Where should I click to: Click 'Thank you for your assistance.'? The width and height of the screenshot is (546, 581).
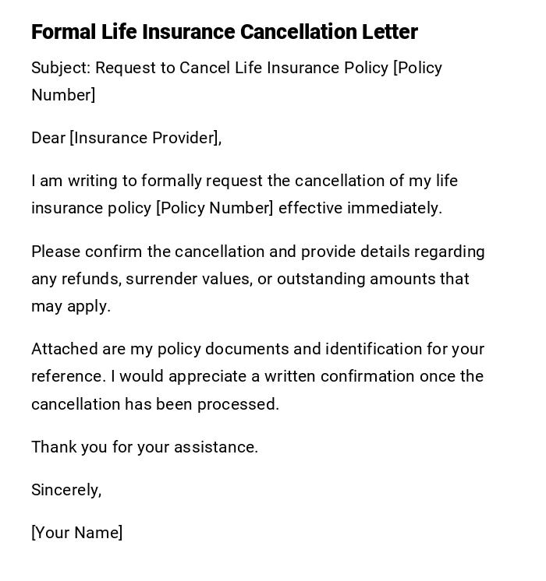[x=144, y=447]
